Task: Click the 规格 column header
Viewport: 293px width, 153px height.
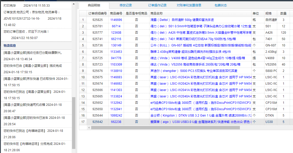Action: [270, 14]
